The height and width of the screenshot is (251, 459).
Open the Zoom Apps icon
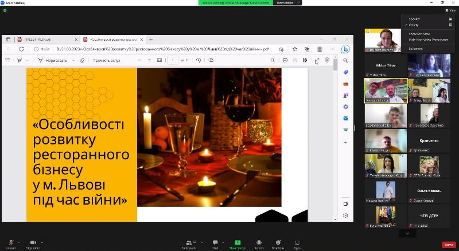point(297,242)
